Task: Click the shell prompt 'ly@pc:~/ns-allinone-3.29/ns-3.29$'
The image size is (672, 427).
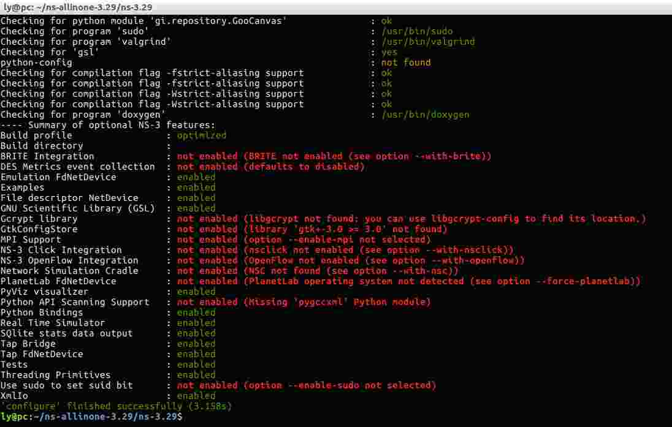Action: pyautogui.click(x=91, y=417)
